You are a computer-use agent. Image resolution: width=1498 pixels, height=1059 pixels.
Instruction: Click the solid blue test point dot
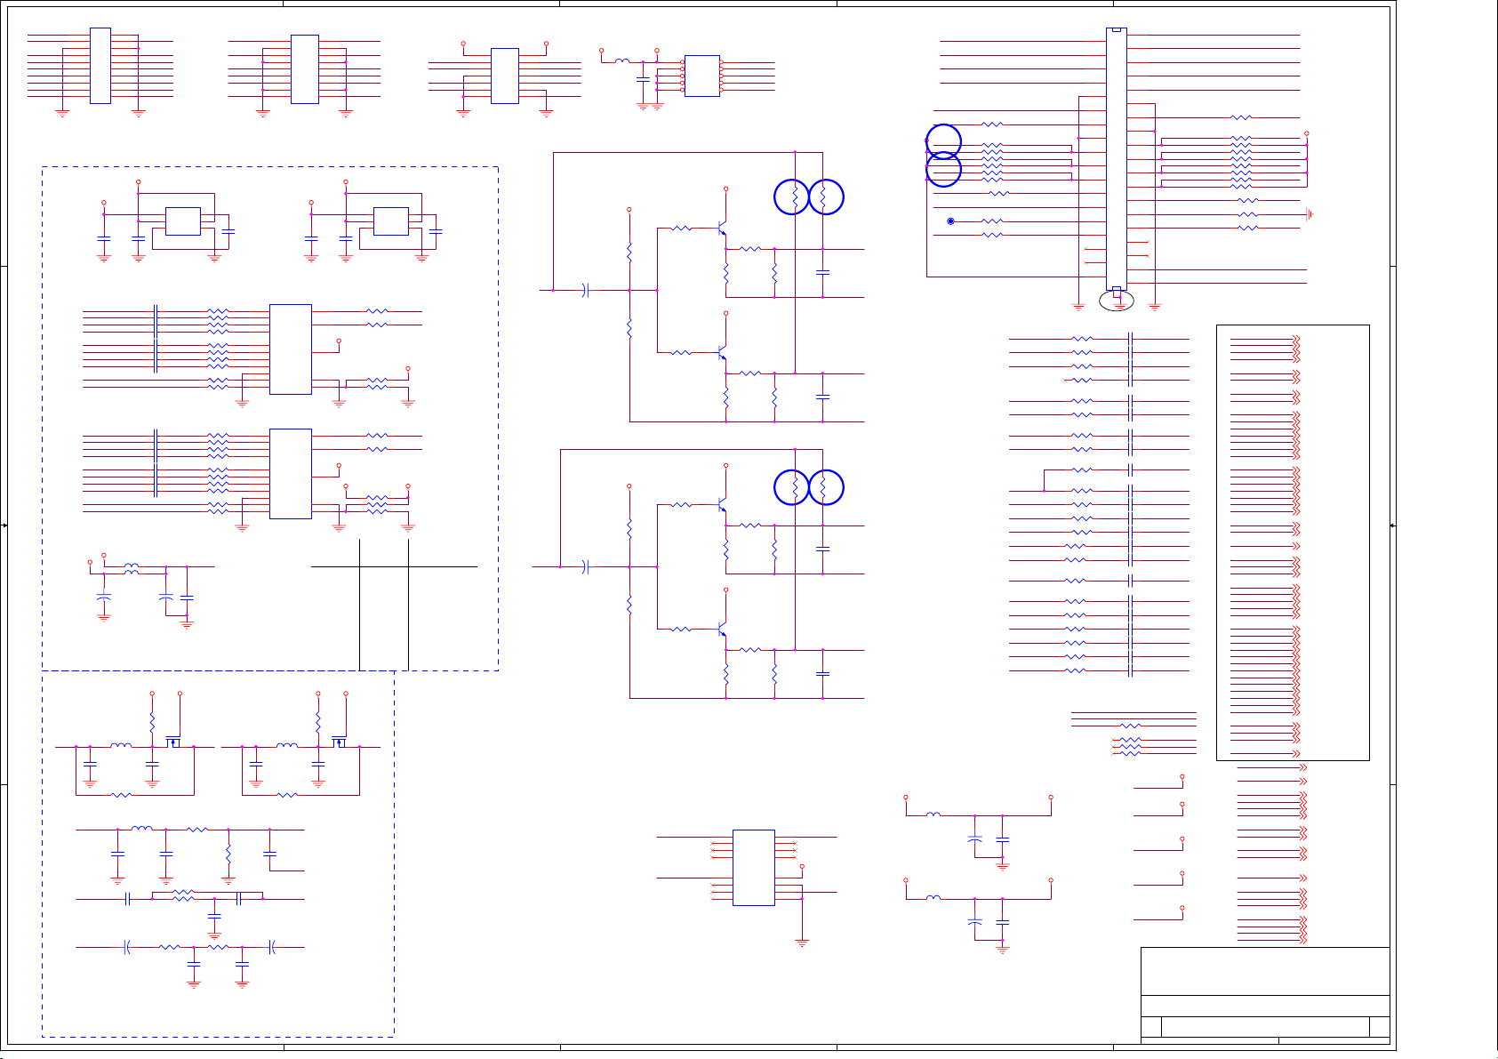point(950,221)
